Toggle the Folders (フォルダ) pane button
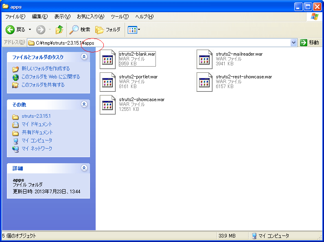Viewport: 324px width, 242px height. pyautogui.click(x=108, y=30)
